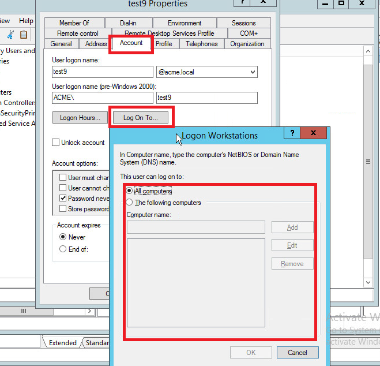This screenshot has width=380, height=366.
Task: Click the Logon Hours button
Action: click(80, 118)
